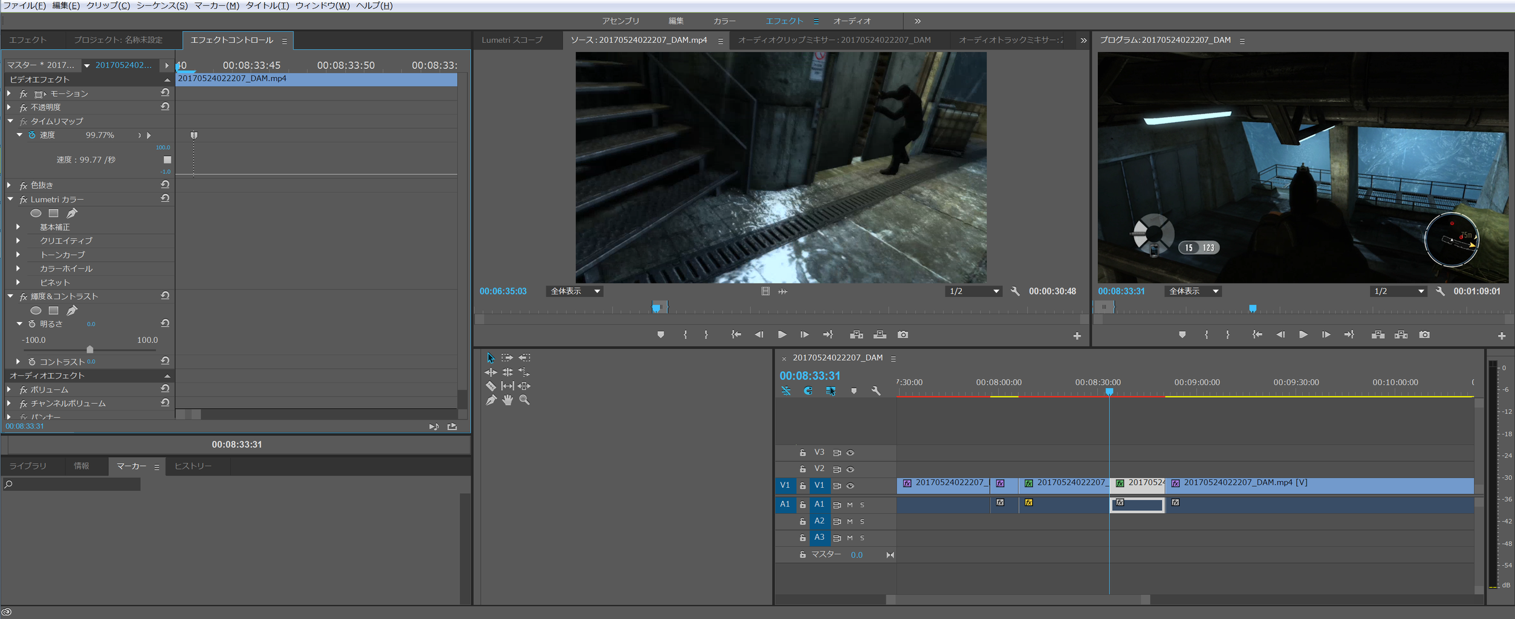1515x619 pixels.
Task: Click Source monitor timecode 00:06:35:03
Action: pyautogui.click(x=503, y=291)
